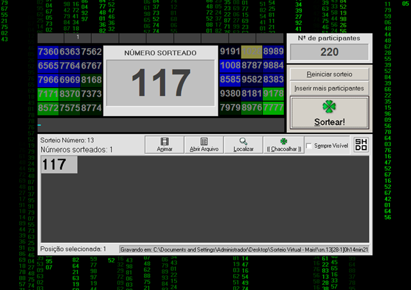Click the green 7171 number cell
411x290 pixels.
click(48, 94)
